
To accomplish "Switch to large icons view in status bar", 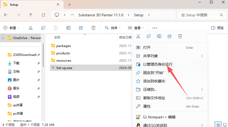I will tap(225, 125).
